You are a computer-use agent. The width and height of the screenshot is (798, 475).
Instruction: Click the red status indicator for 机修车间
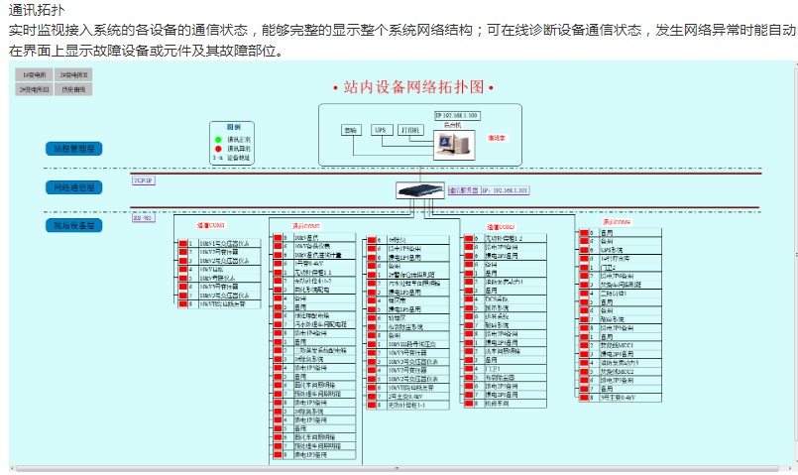[469, 404]
